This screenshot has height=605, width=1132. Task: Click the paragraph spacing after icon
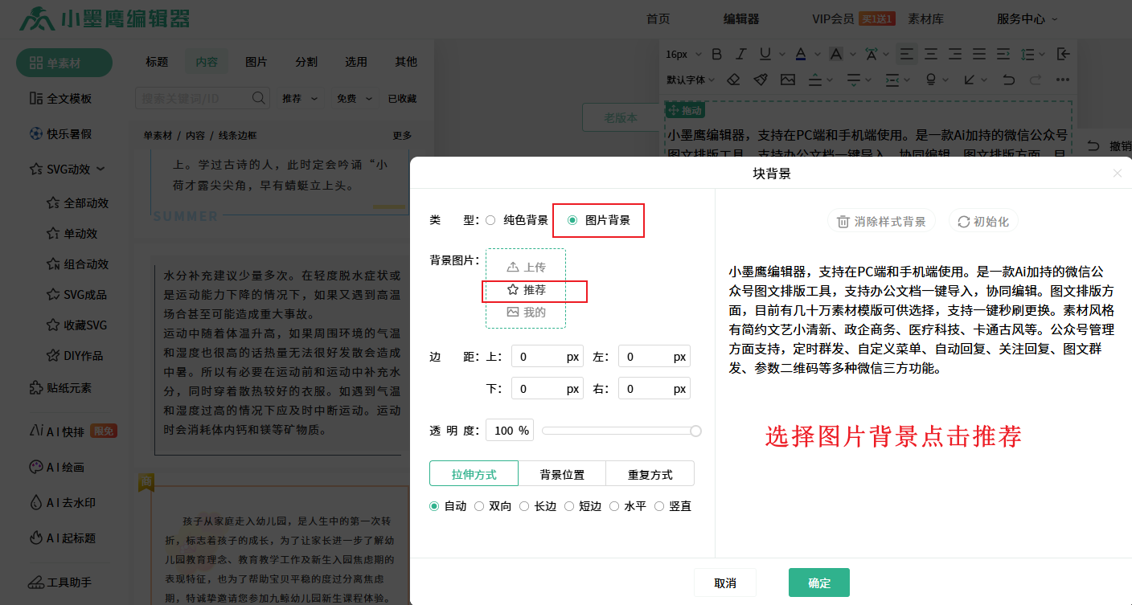(855, 80)
